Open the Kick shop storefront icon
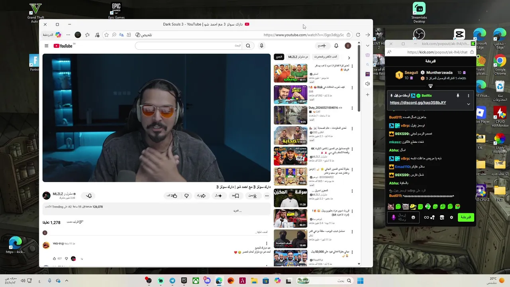This screenshot has height=287, width=510. point(441,217)
